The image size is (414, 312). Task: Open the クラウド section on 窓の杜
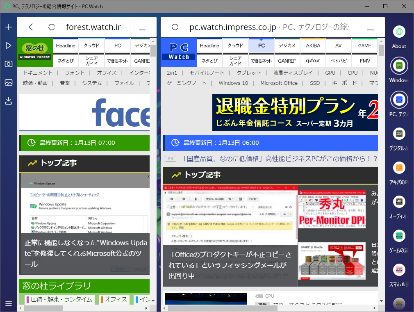pyautogui.click(x=91, y=46)
